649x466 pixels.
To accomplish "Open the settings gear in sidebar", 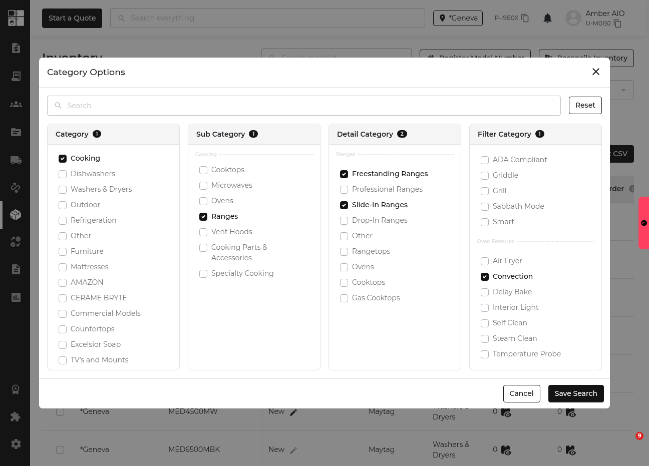I will (16, 444).
